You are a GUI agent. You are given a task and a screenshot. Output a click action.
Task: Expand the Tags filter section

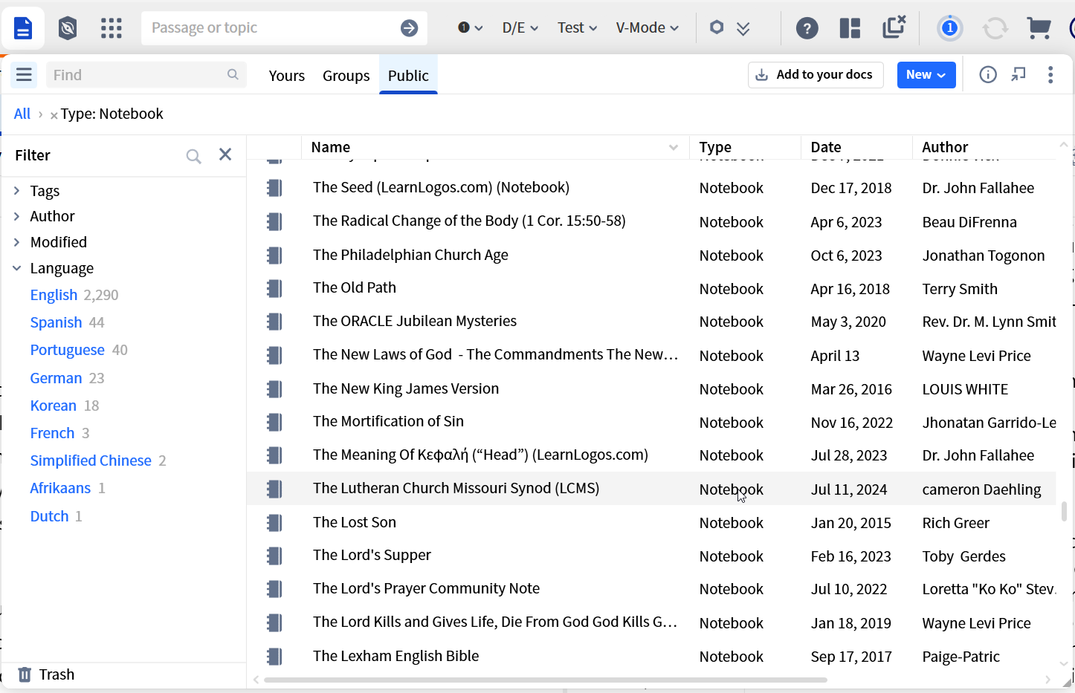17,191
